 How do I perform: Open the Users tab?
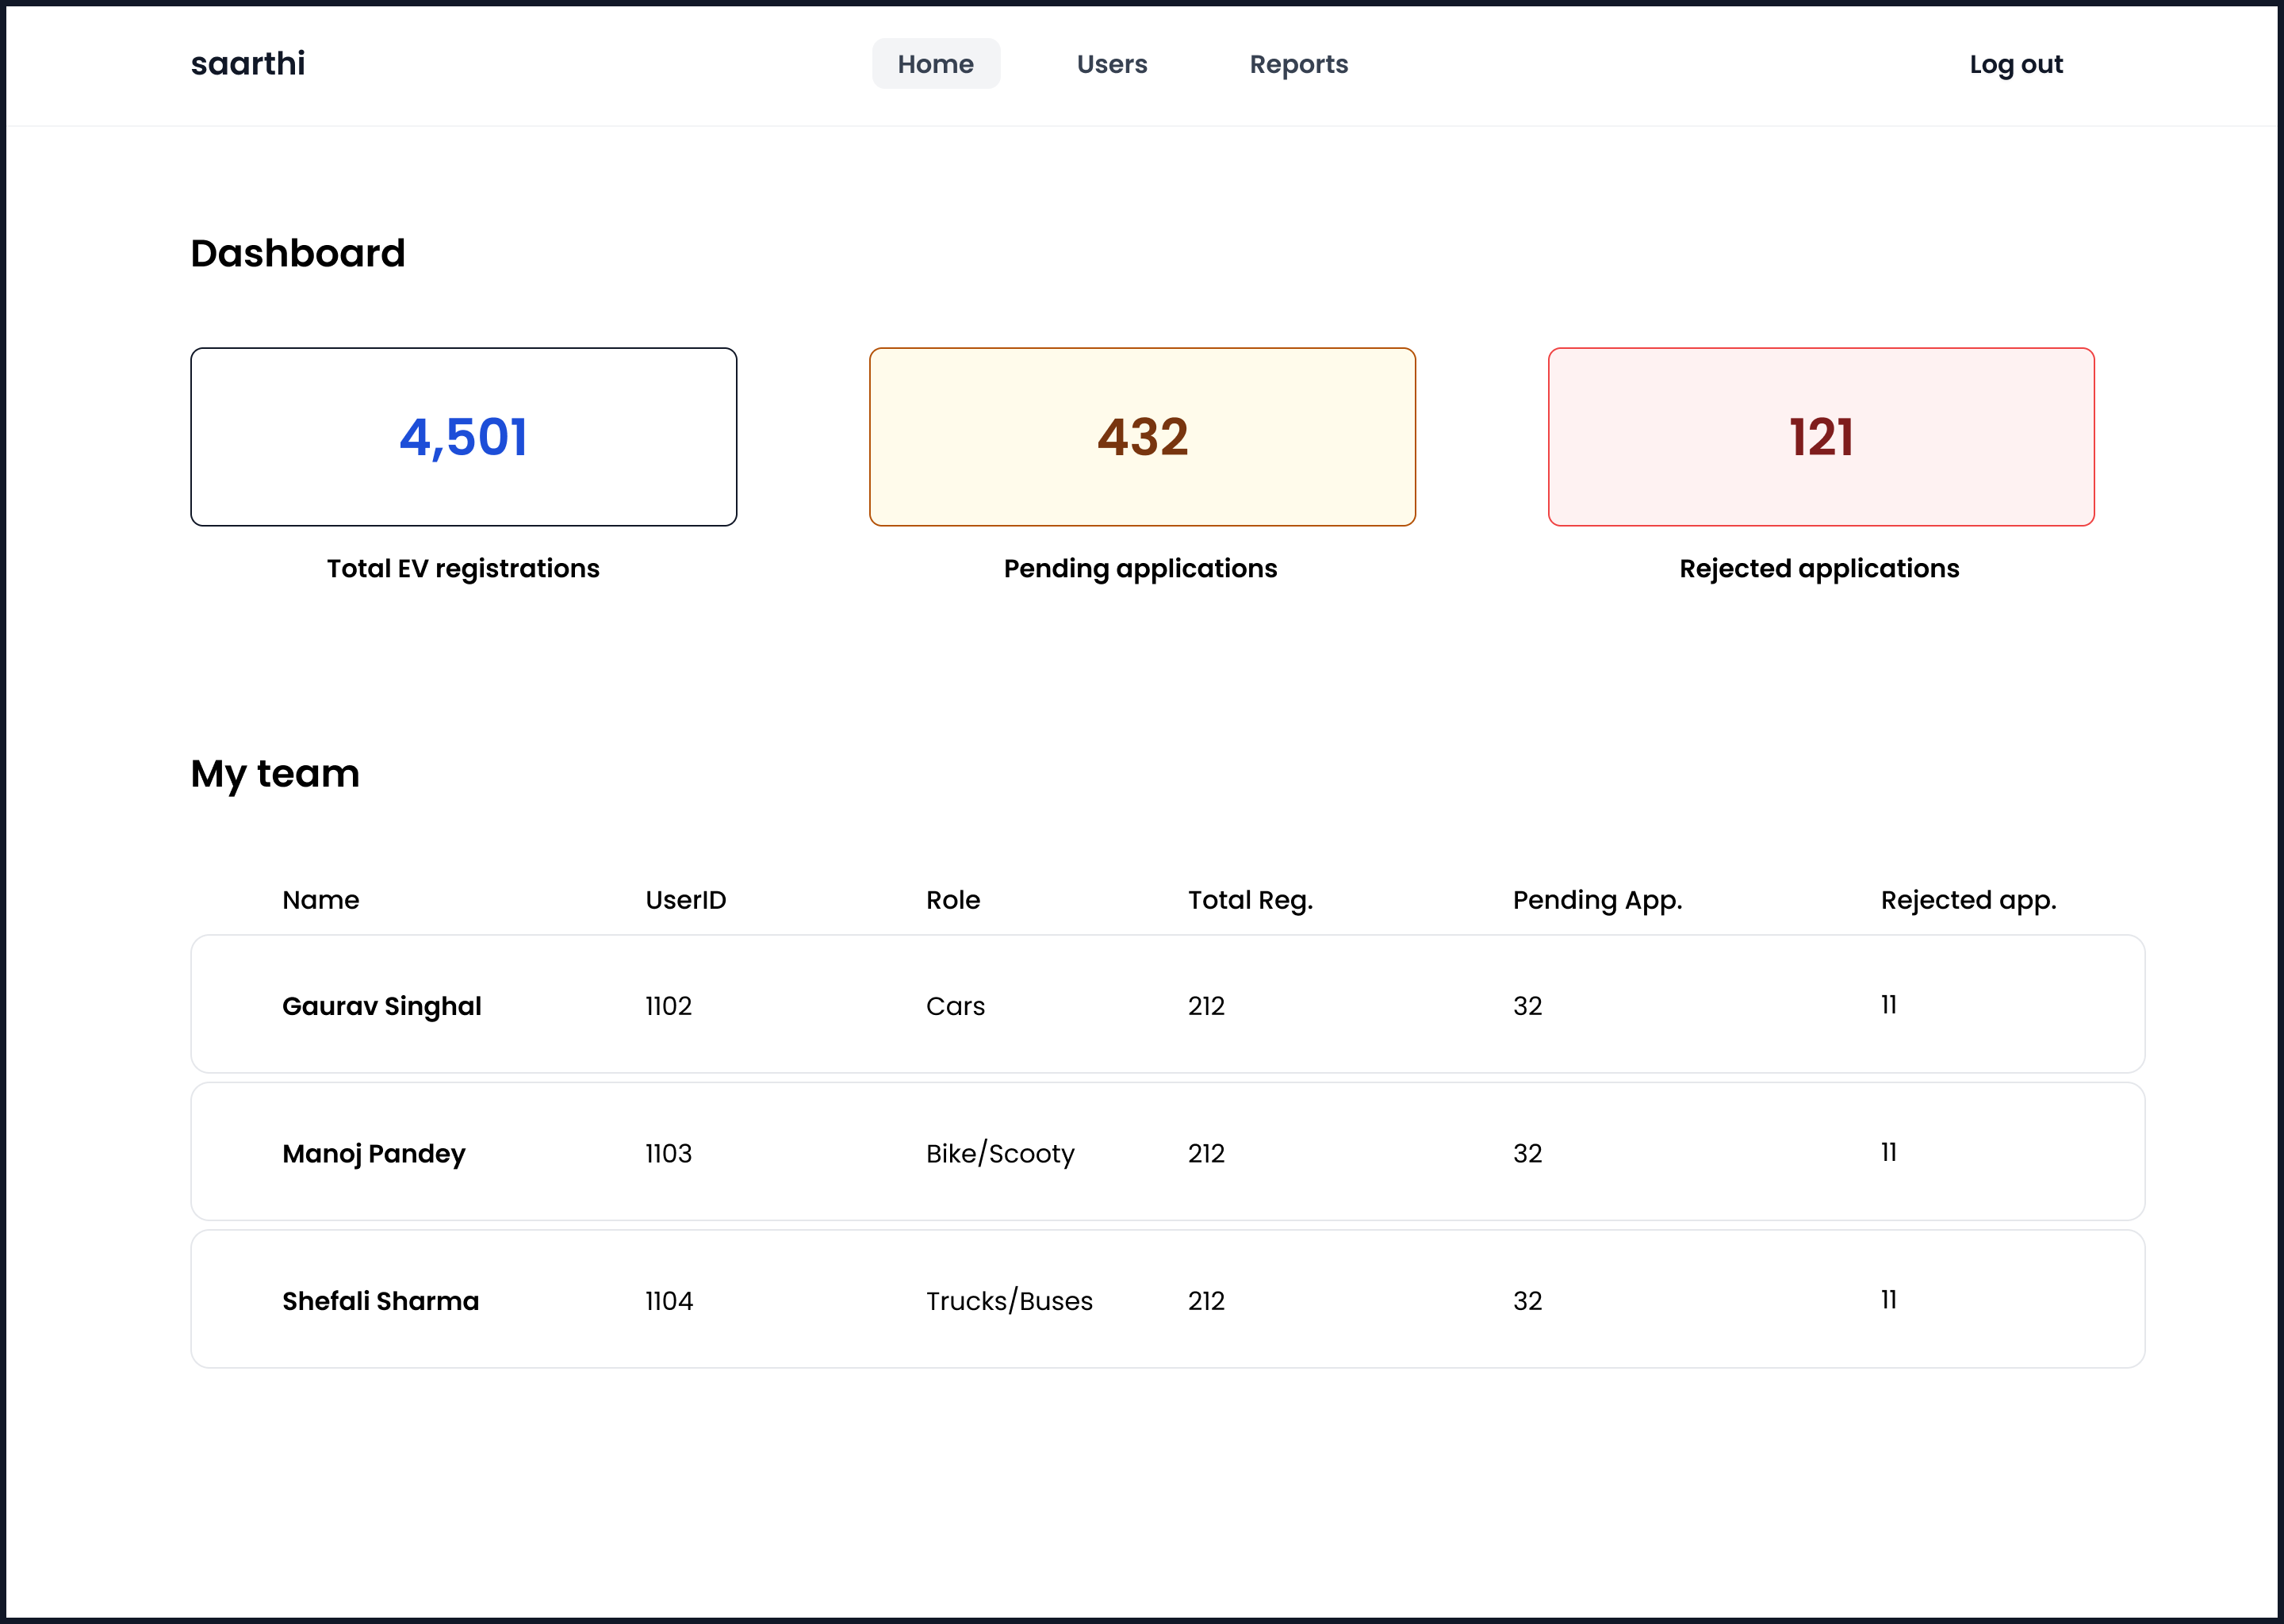[x=1111, y=64]
